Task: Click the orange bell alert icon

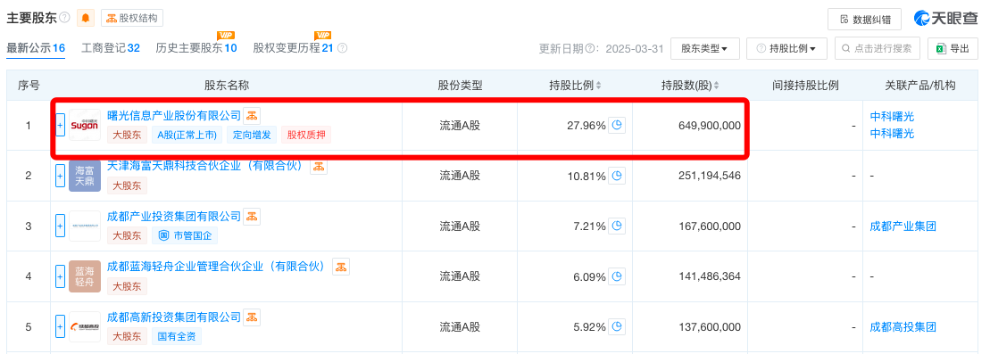Action: (x=86, y=19)
